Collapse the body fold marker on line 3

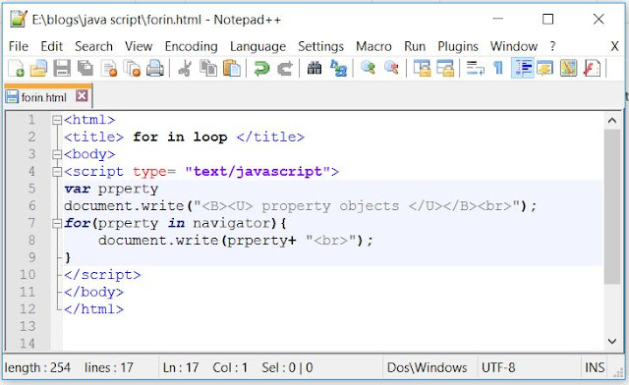[57, 154]
